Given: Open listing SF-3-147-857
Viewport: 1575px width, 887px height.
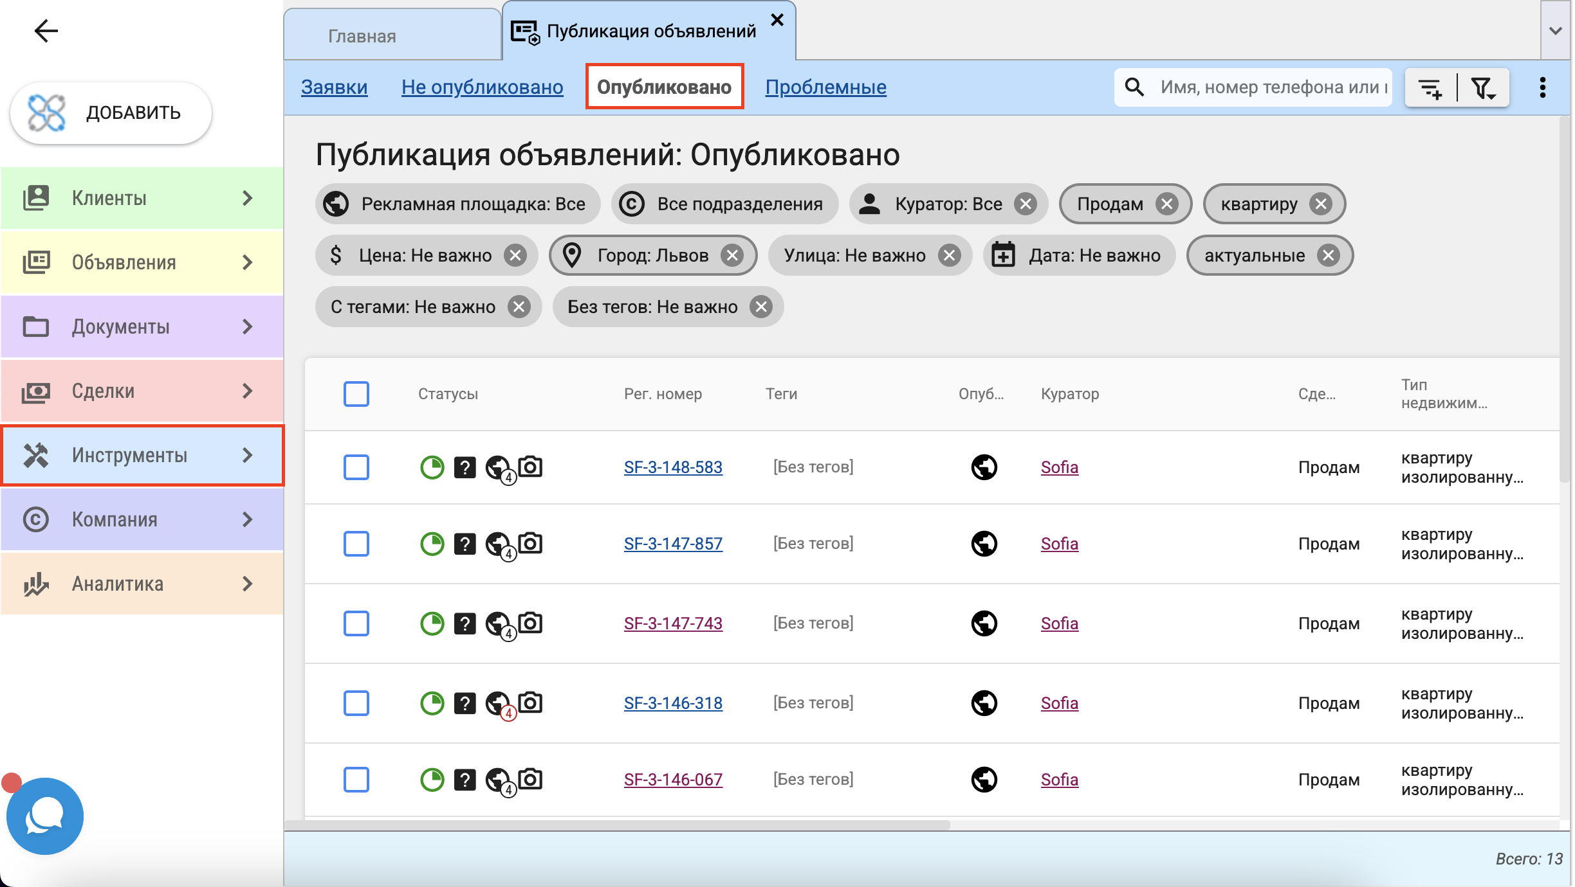Looking at the screenshot, I should click(x=673, y=544).
